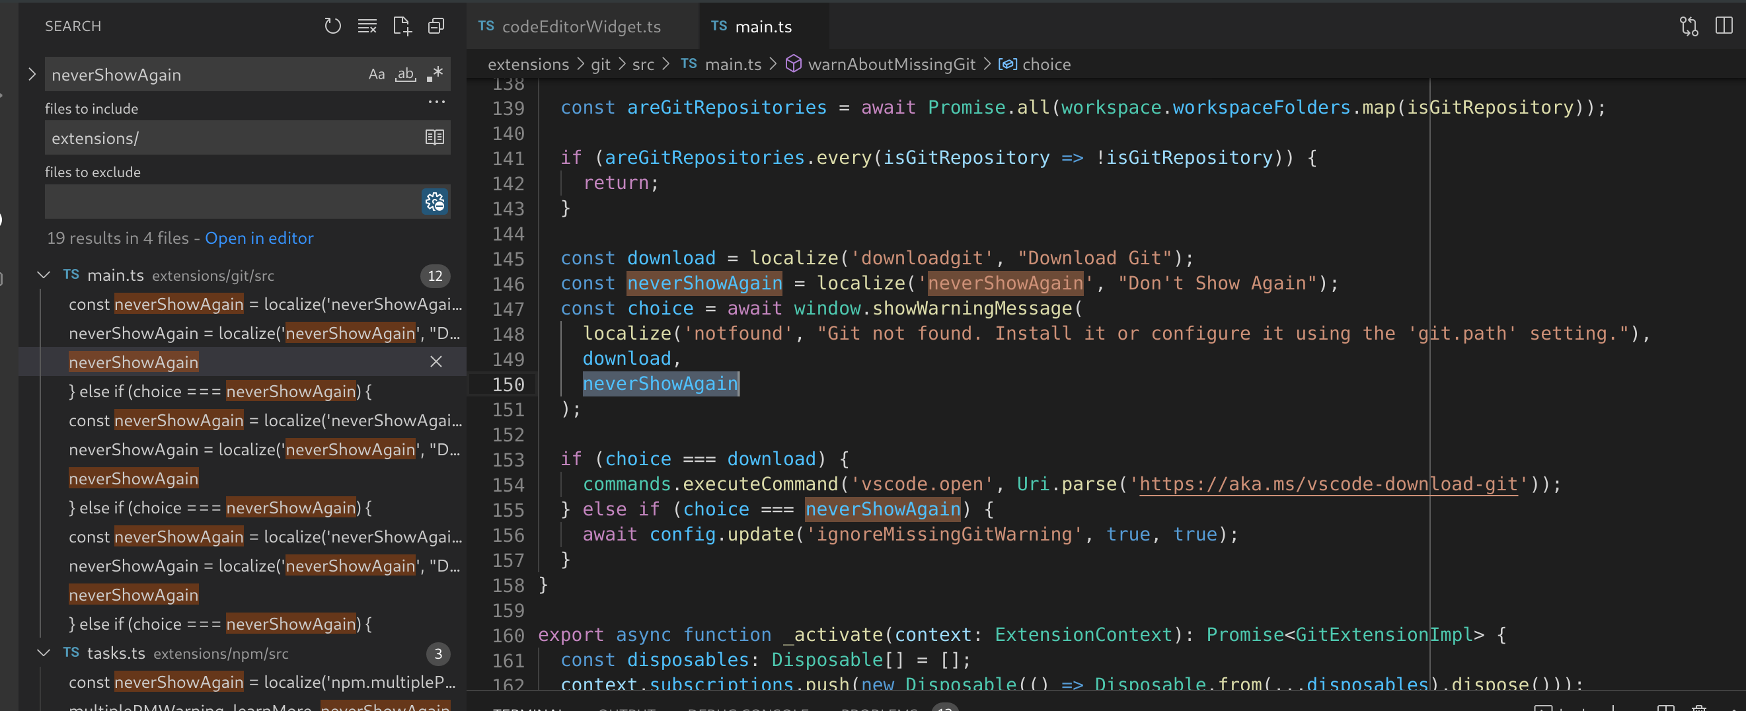Click 'files to exclude' label
This screenshot has height=711, width=1746.
(93, 172)
